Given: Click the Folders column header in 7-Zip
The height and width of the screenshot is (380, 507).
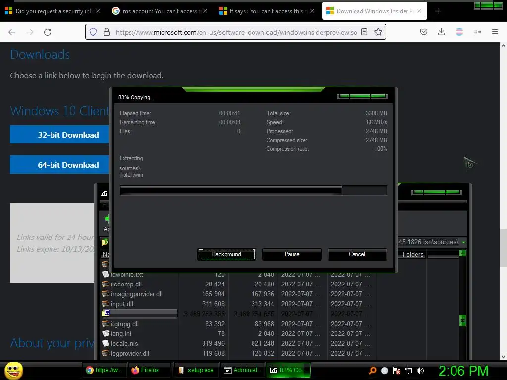Looking at the screenshot, I should pos(412,254).
